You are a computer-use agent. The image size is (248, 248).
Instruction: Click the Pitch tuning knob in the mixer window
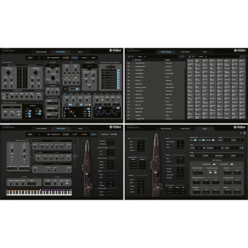click(11, 184)
